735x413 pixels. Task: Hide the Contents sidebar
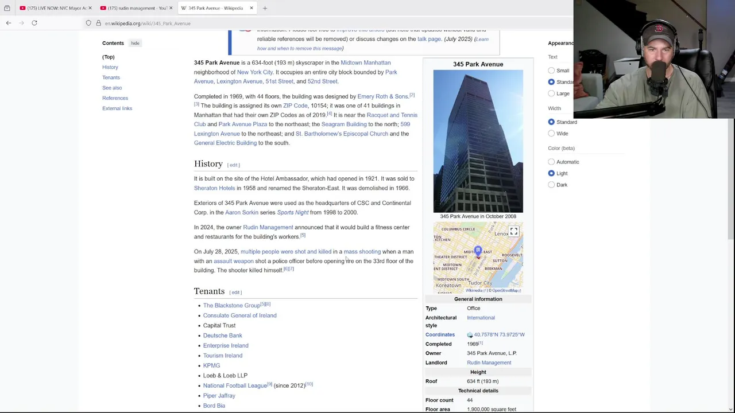click(x=135, y=43)
